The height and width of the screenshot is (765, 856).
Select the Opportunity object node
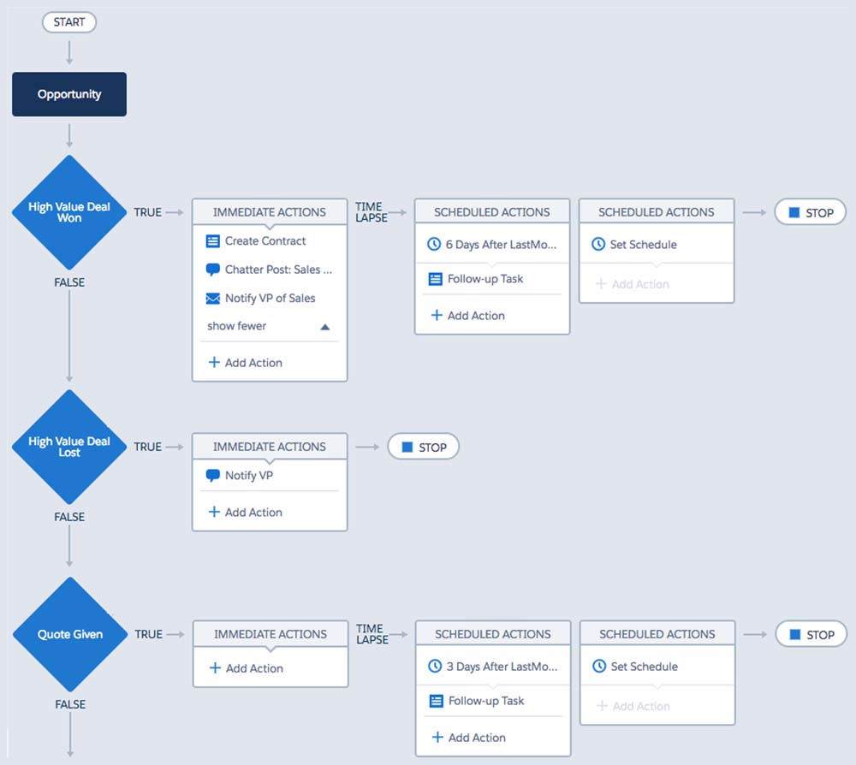69,94
